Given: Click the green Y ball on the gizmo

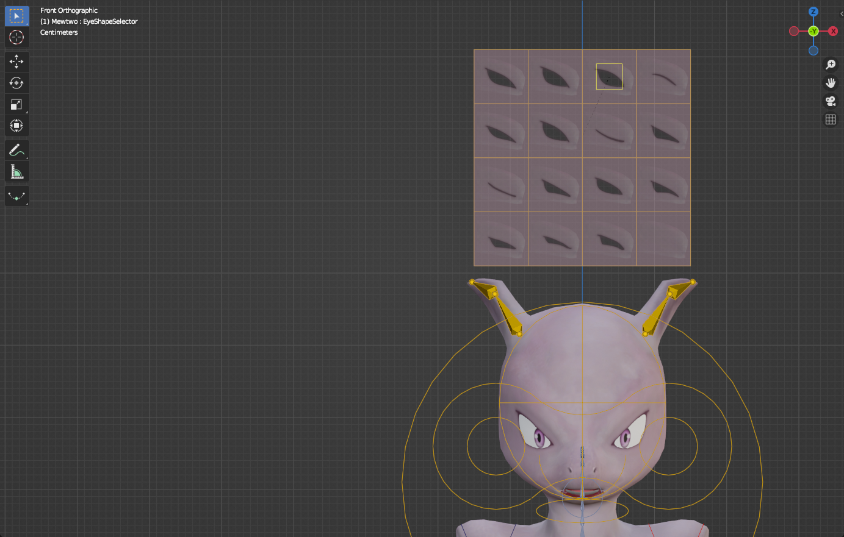Looking at the screenshot, I should click(x=813, y=30).
